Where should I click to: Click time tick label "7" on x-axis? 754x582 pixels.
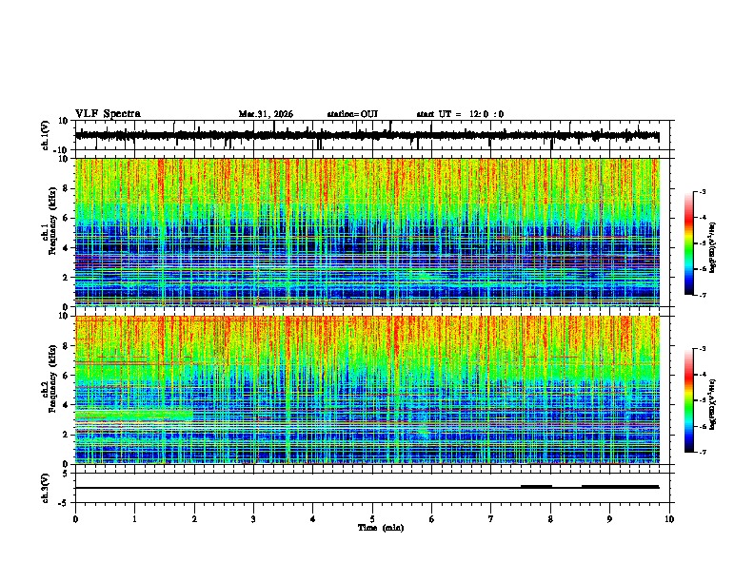(x=491, y=519)
